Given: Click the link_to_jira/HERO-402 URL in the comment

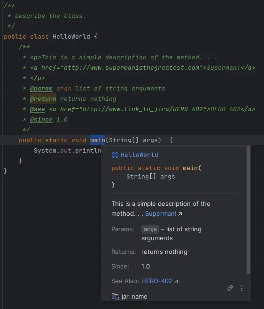Looking at the screenshot, I should tap(143, 109).
